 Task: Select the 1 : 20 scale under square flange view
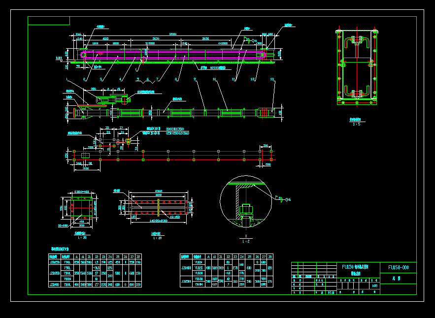[82, 238]
